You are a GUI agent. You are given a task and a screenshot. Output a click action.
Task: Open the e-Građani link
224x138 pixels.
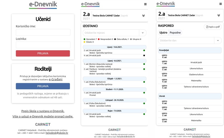point(56,79)
